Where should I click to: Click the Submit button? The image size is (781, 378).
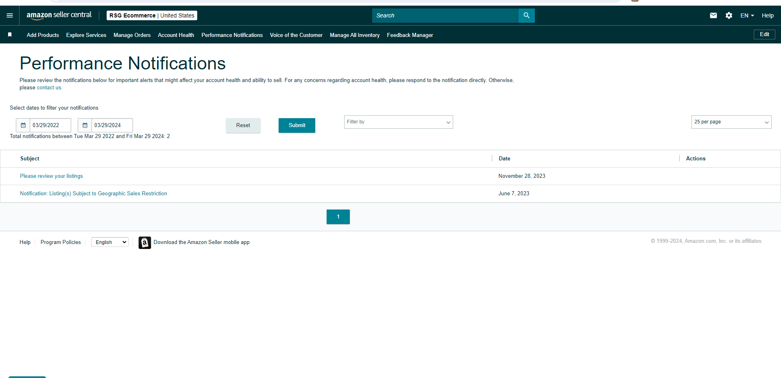click(297, 125)
